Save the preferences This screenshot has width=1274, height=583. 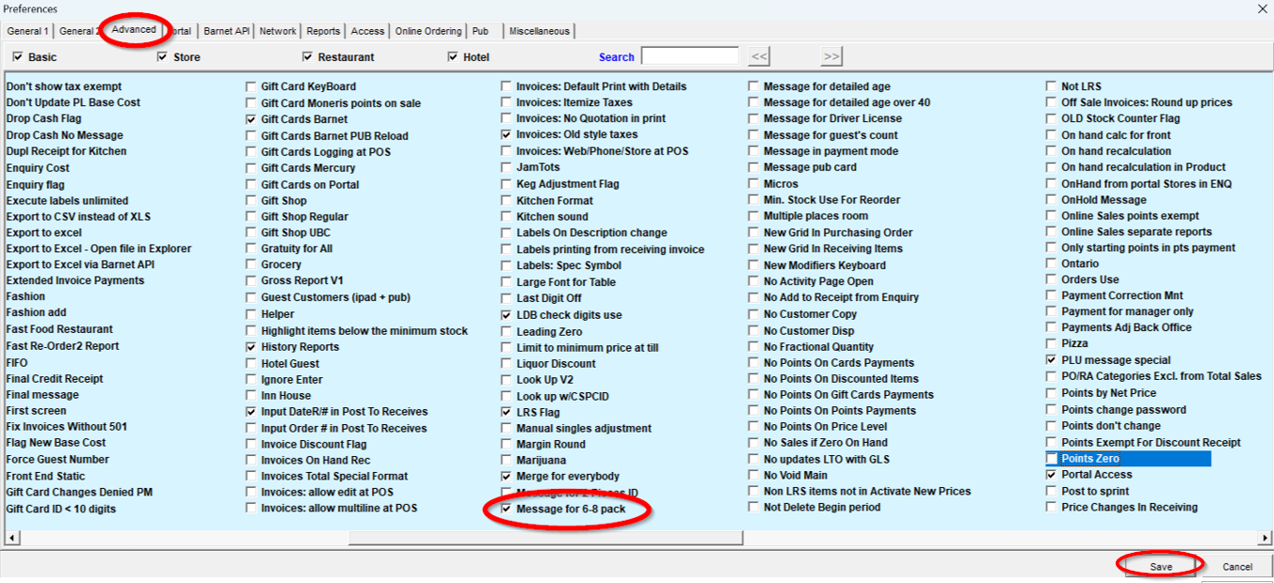[x=1161, y=566]
